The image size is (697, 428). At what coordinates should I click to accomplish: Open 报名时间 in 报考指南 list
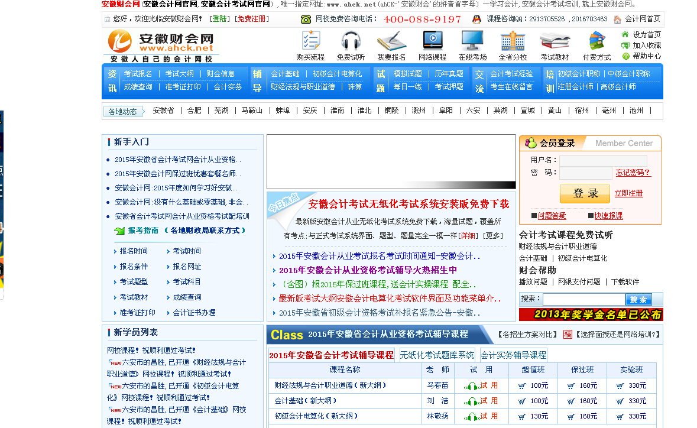point(134,251)
